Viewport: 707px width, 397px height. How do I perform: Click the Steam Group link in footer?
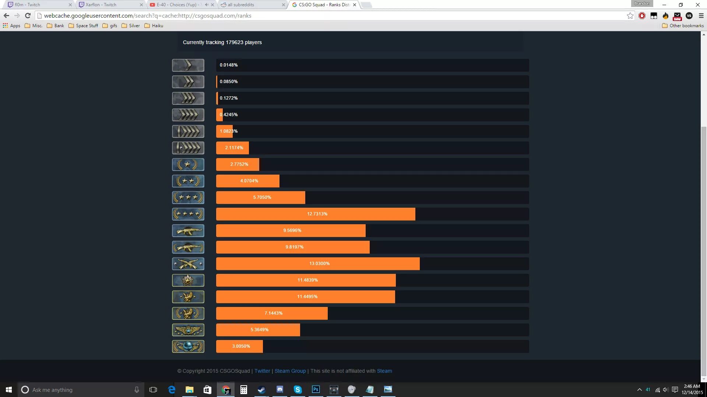pos(290,371)
